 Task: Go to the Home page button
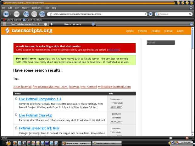point(42,14)
